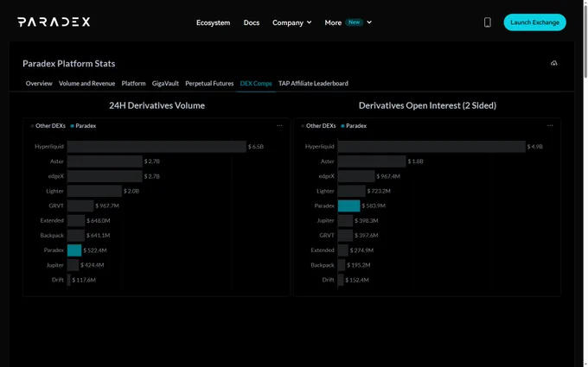Click the GRVT label in 24H Volume chart

click(56, 206)
